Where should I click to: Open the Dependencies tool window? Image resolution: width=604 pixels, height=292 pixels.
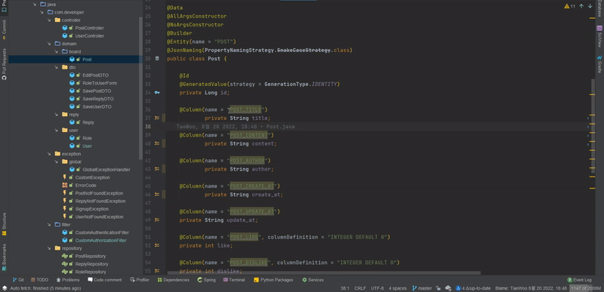pos(173,280)
